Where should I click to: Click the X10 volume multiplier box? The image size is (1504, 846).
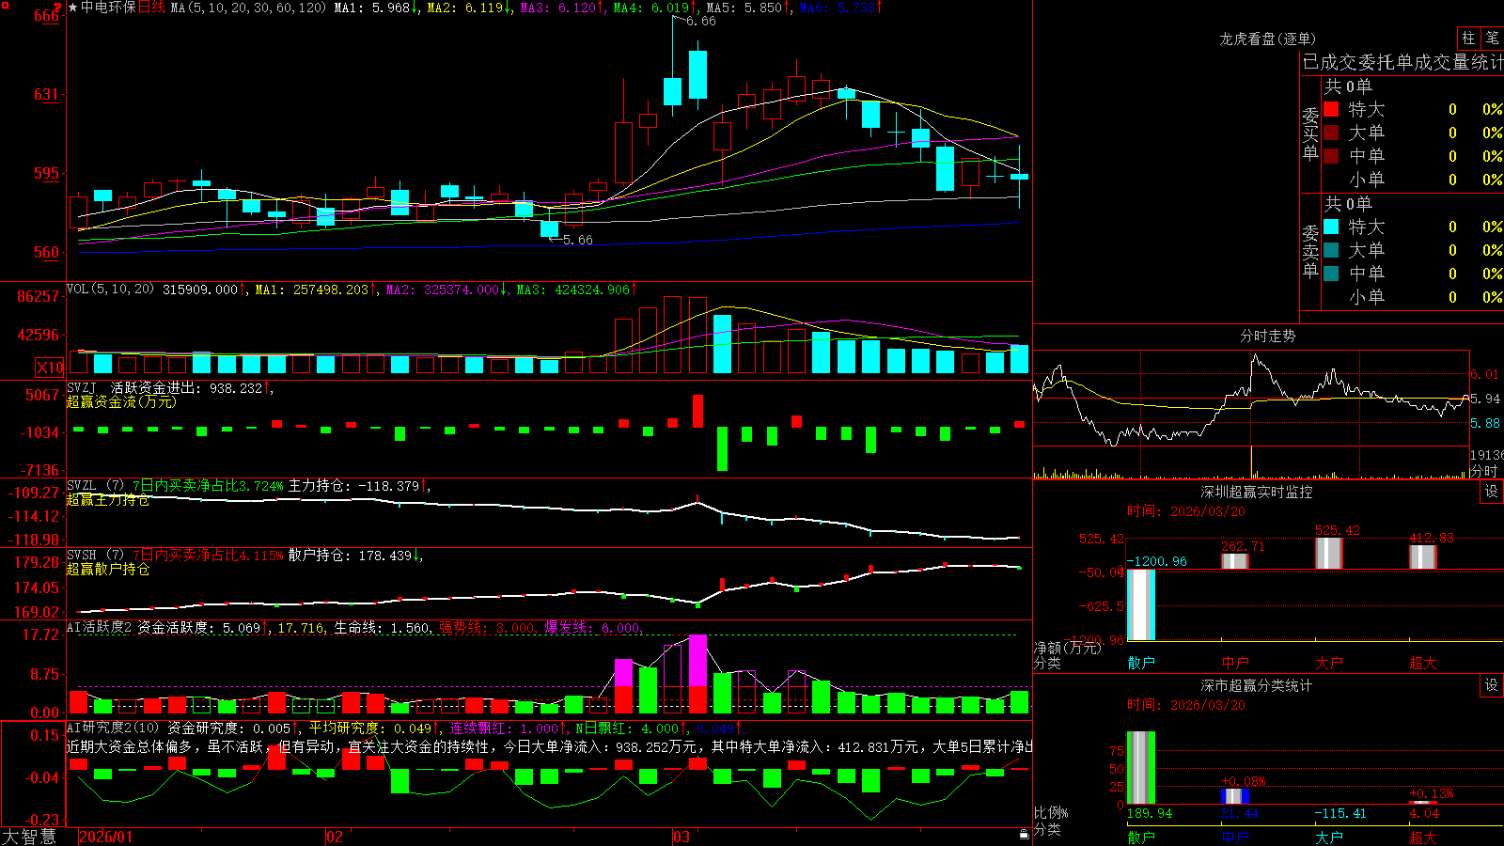50,368
